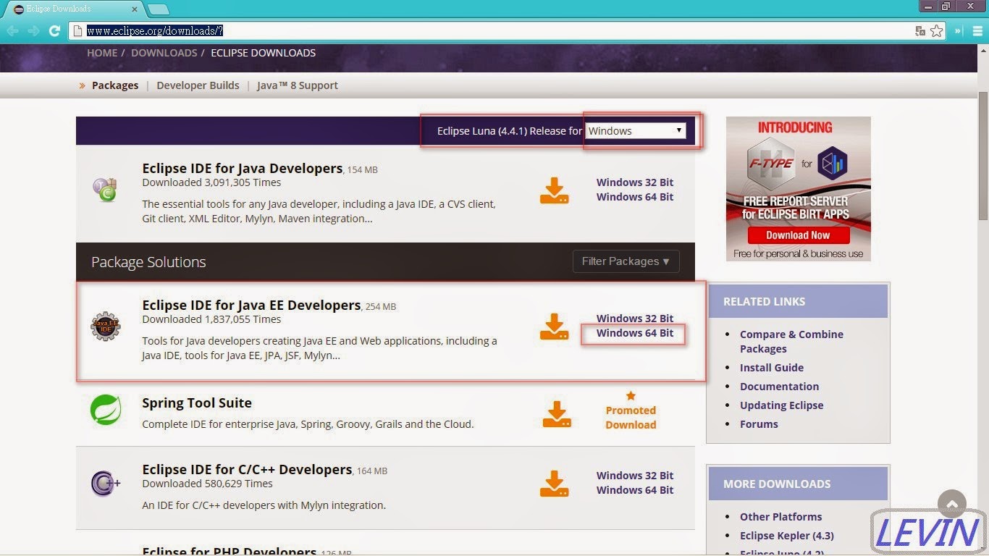
Task: Click the browser back arrow
Action: coord(12,31)
